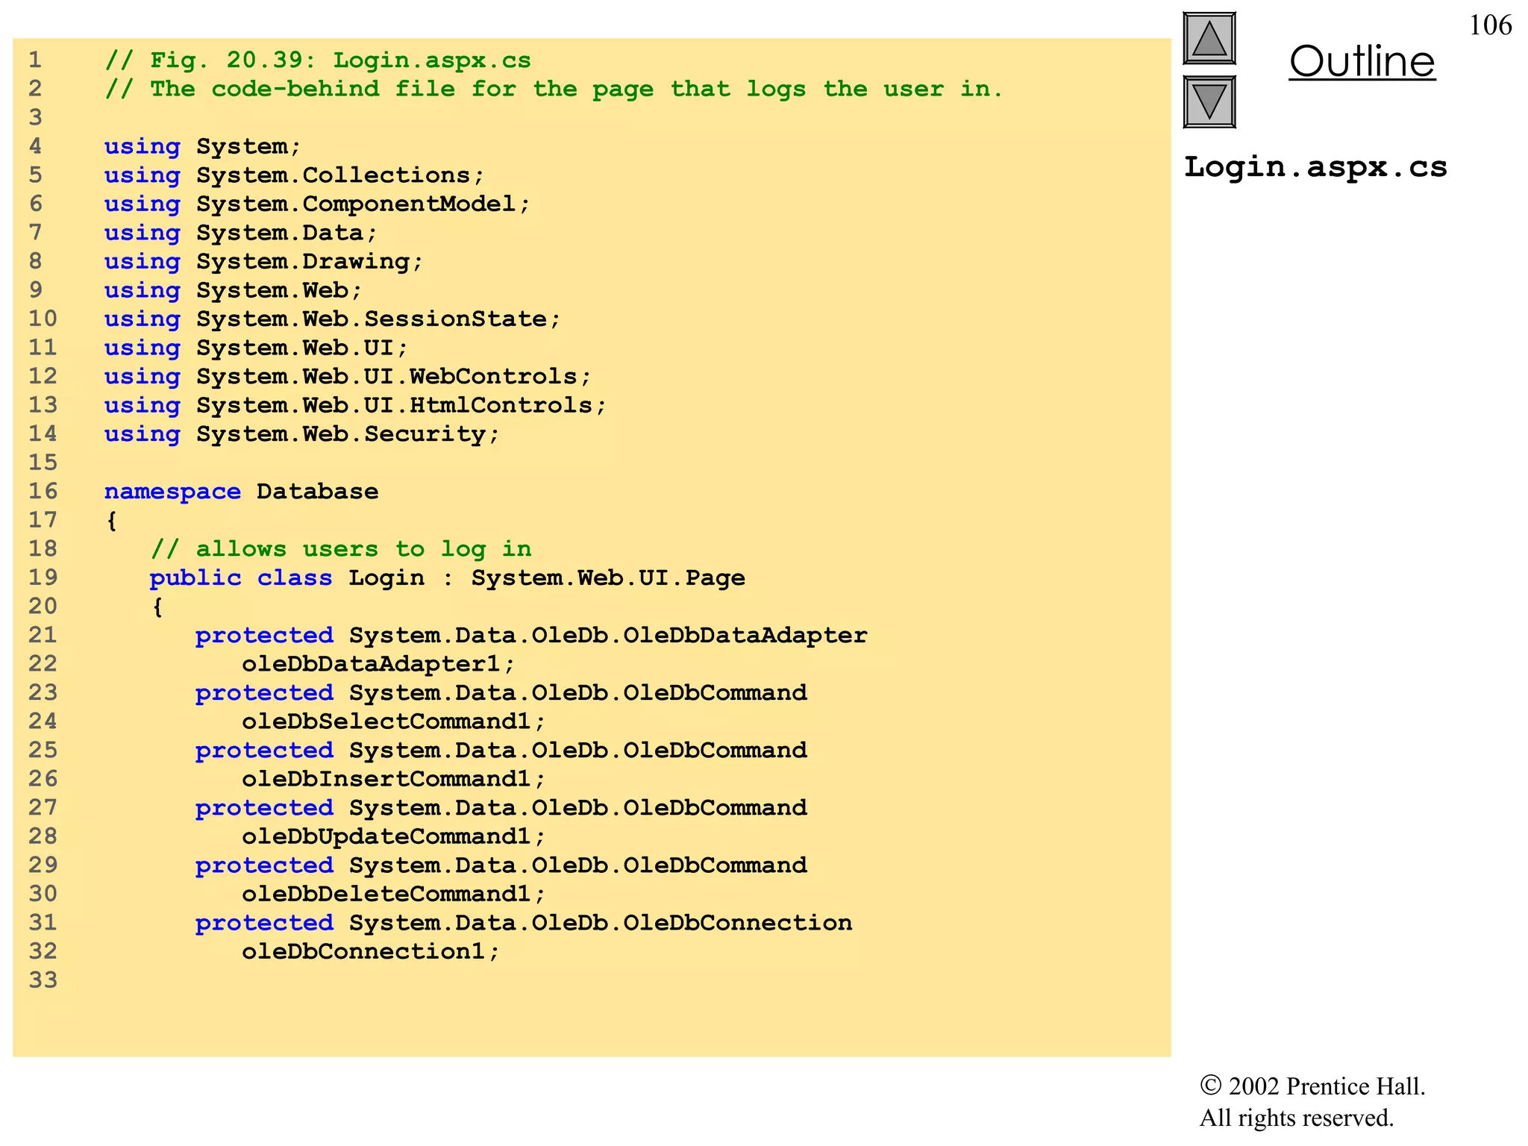Screen dimensions: 1528x1146
Task: Click the down arrow navigation button
Action: click(1209, 102)
